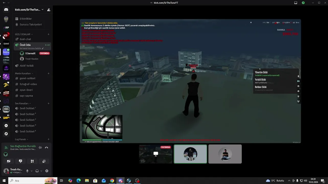Open özel-chat text channel
Image resolution: width=328 pixels, height=184 pixels.
[x=32, y=39]
